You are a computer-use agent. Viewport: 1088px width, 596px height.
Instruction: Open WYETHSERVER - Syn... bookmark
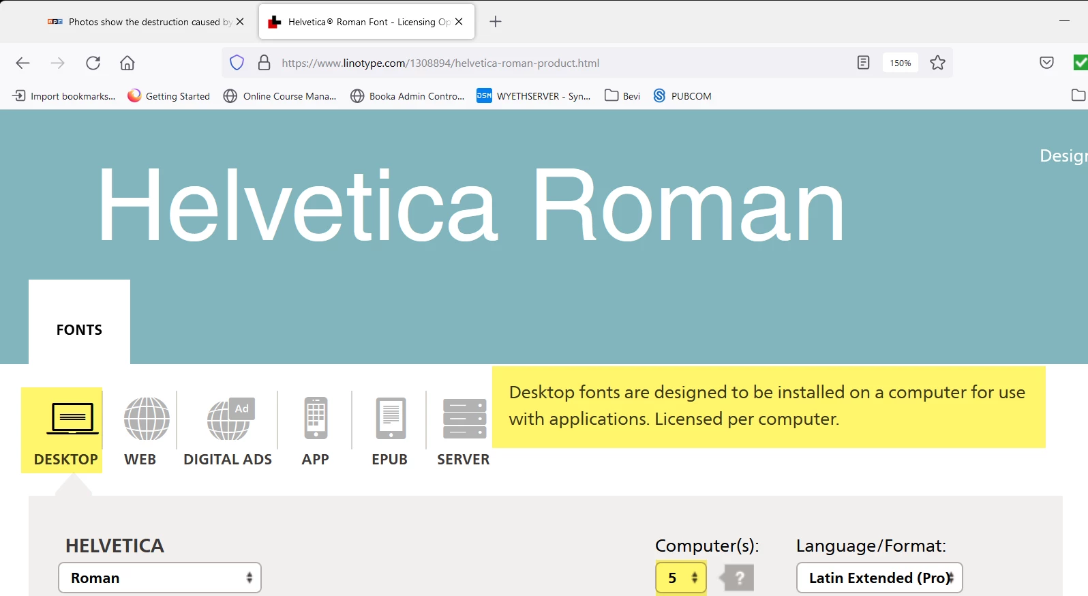pyautogui.click(x=534, y=96)
